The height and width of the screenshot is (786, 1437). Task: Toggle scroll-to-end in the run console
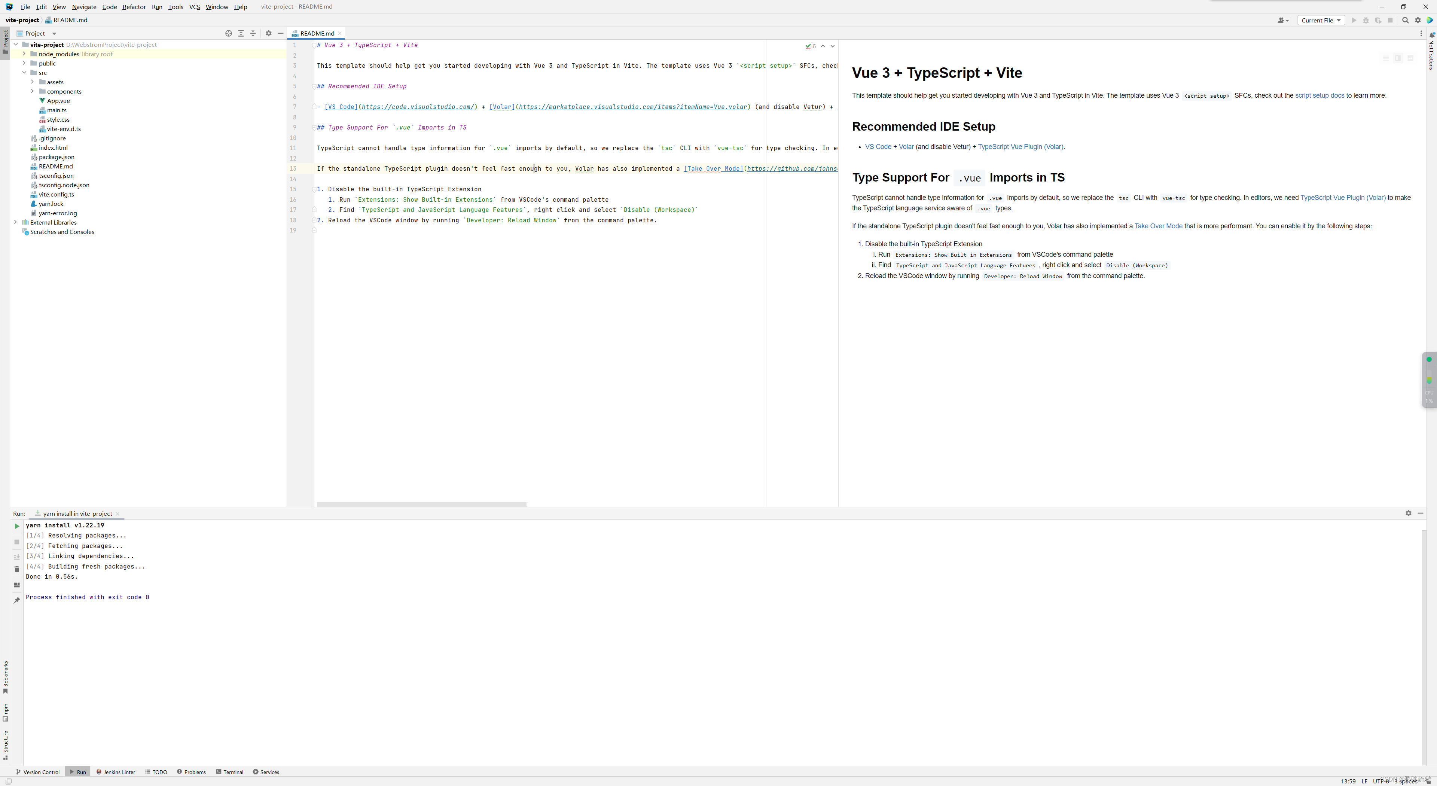coord(17,557)
